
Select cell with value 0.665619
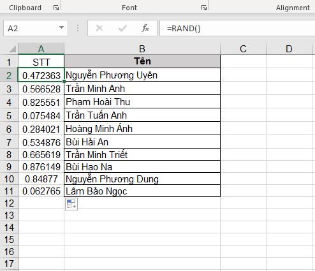pos(41,154)
